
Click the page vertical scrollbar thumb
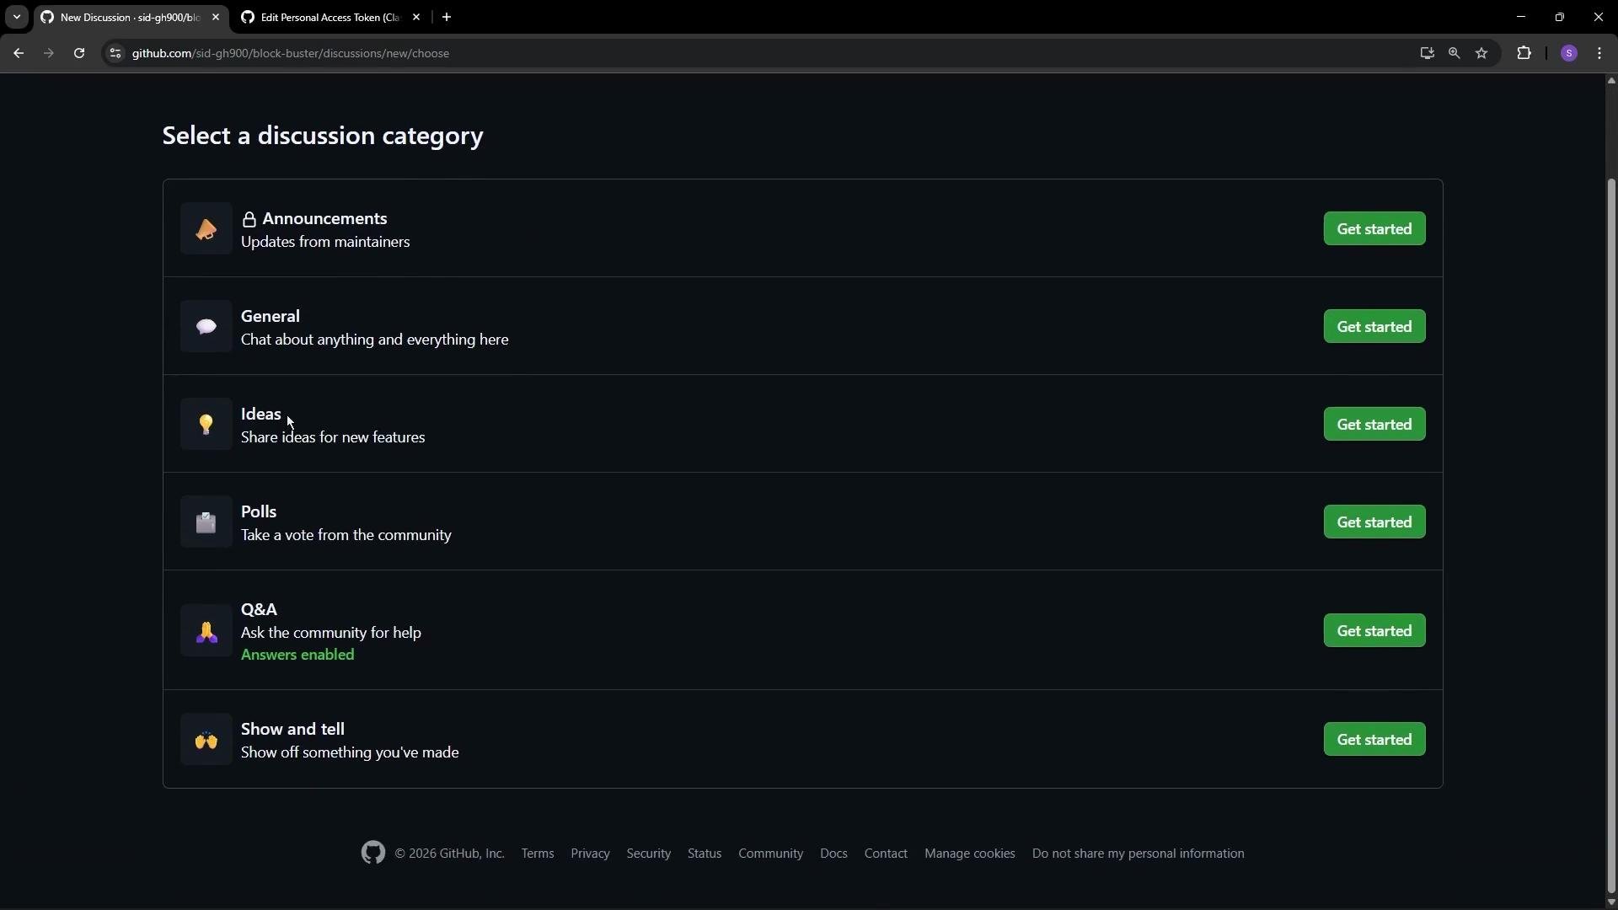click(x=1611, y=535)
